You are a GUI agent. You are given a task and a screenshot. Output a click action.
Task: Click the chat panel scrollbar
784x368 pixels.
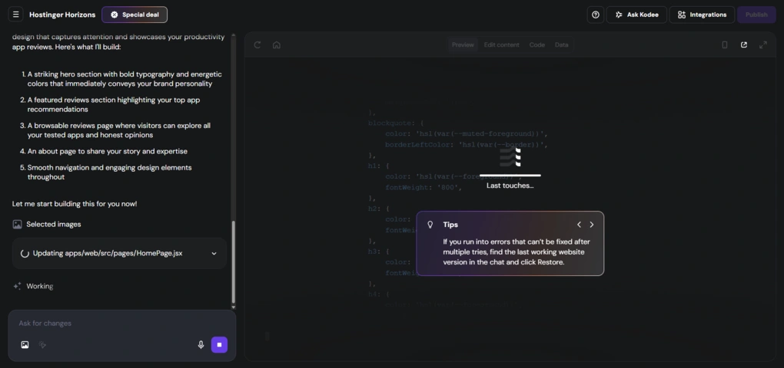[233, 261]
